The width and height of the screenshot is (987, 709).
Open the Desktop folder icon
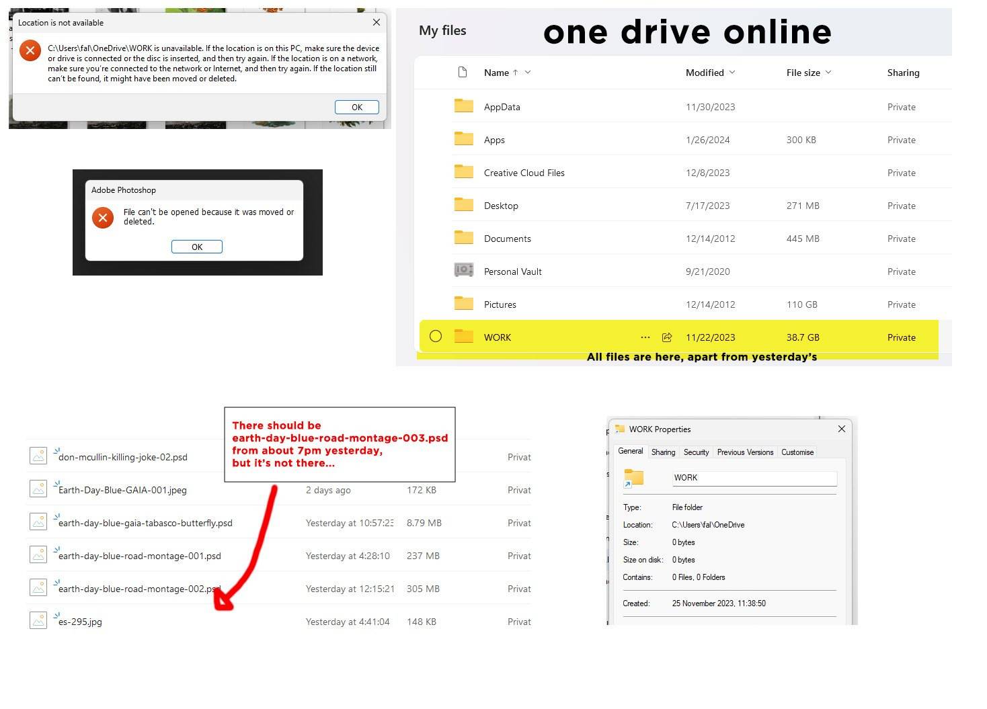(464, 204)
